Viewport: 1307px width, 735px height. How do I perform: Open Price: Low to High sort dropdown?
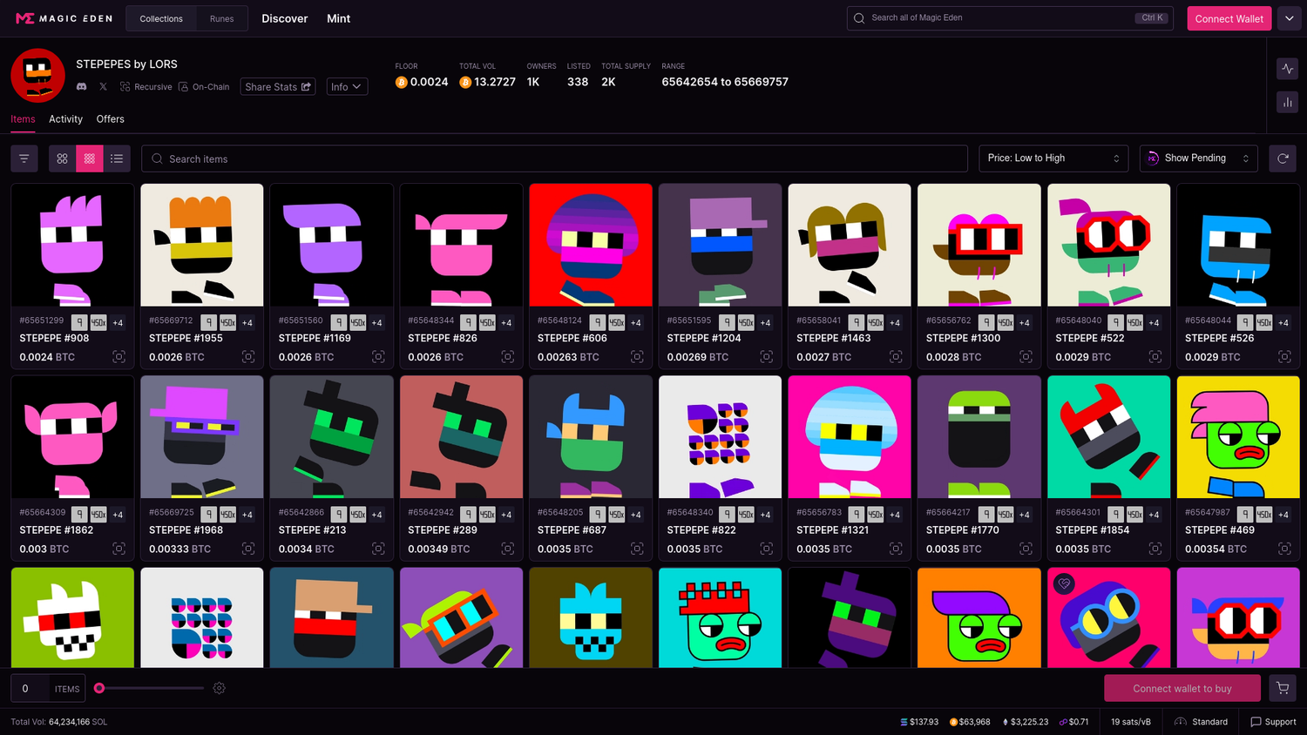click(x=1053, y=158)
